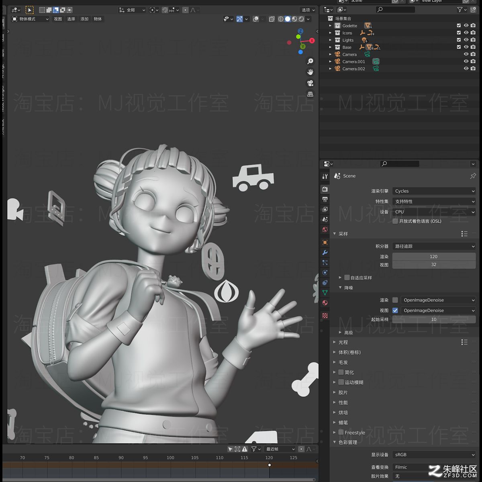Open the 视图 menu in viewport header
The width and height of the screenshot is (482, 482).
(58, 19)
